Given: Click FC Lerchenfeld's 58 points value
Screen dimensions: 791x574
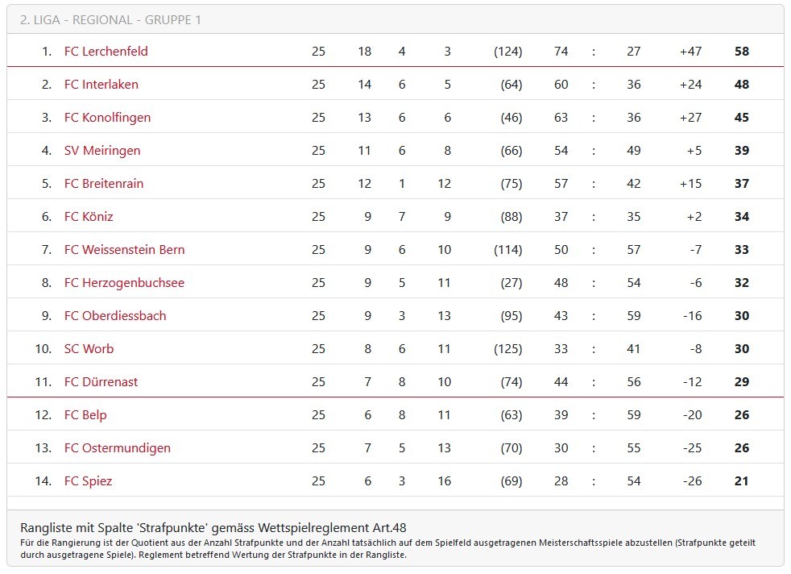Looking at the screenshot, I should (x=741, y=51).
